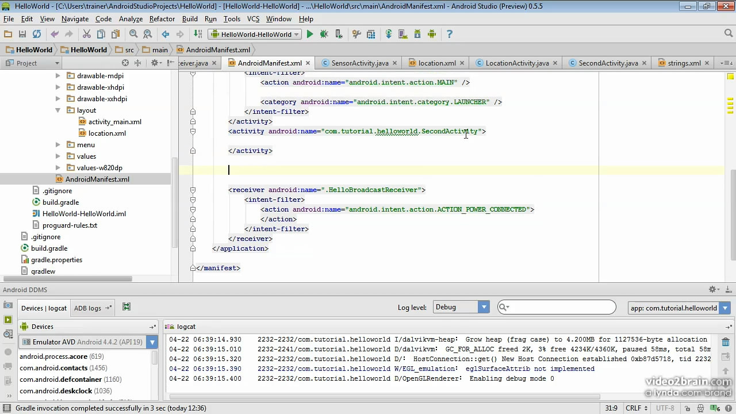Expand the values-w820dp folder
The height and width of the screenshot is (414, 736).
click(57, 167)
